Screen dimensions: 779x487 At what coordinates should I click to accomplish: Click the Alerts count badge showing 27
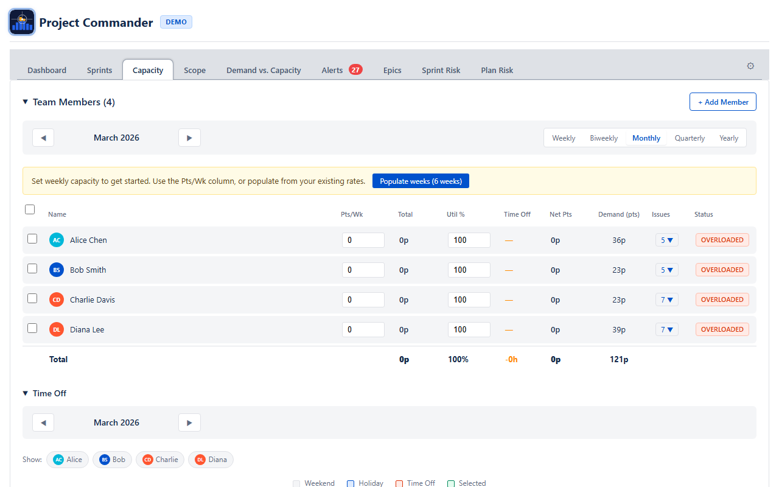355,70
